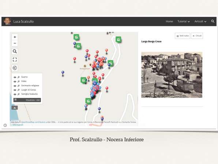Click the Luca Scalzullo site title
This screenshot has width=218, height=164.
23,22
